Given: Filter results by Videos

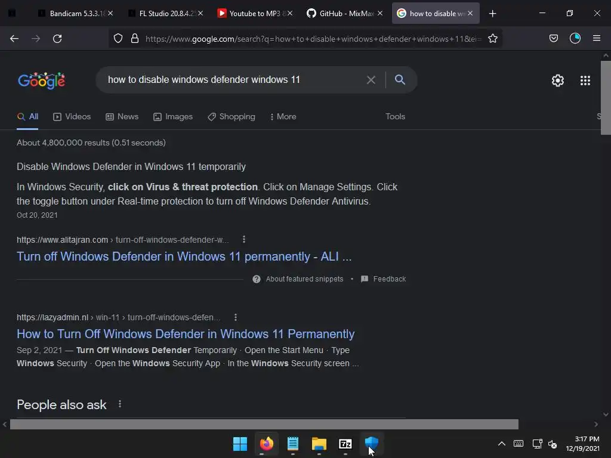Looking at the screenshot, I should coord(72,116).
